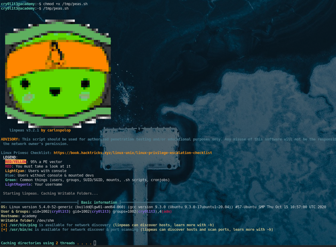Select the "linpeas v3.2.1" version text
This screenshot has height=247, width=336.
tap(24, 130)
